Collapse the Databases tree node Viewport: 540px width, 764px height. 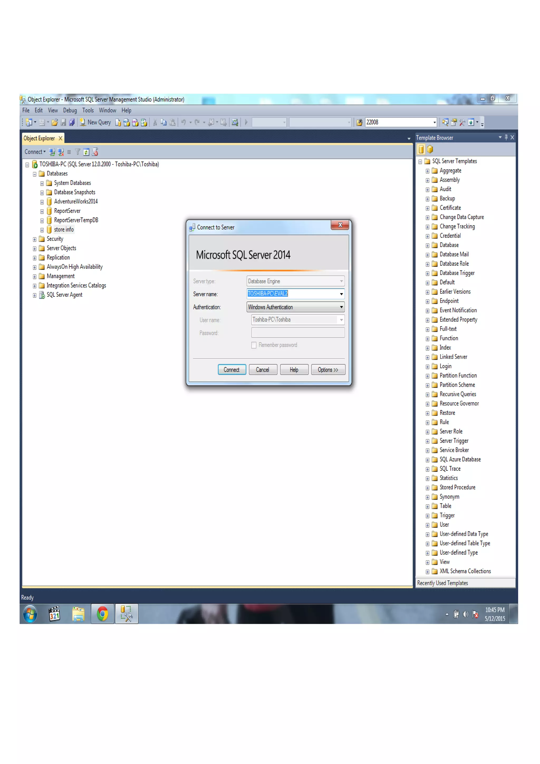35,174
